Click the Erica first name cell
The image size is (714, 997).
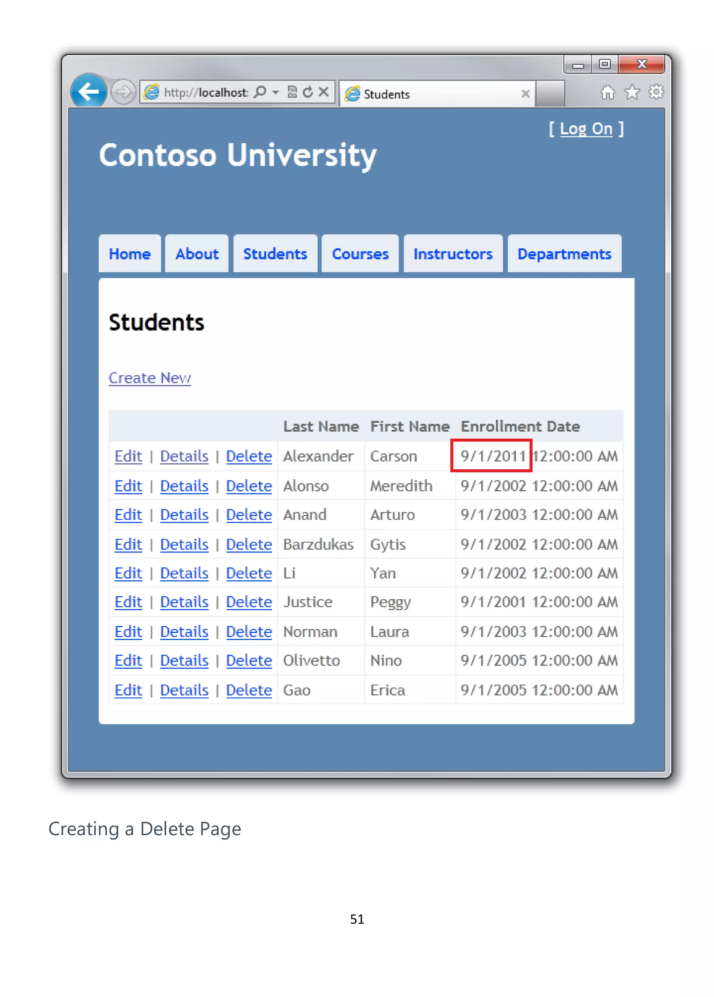tap(410, 690)
